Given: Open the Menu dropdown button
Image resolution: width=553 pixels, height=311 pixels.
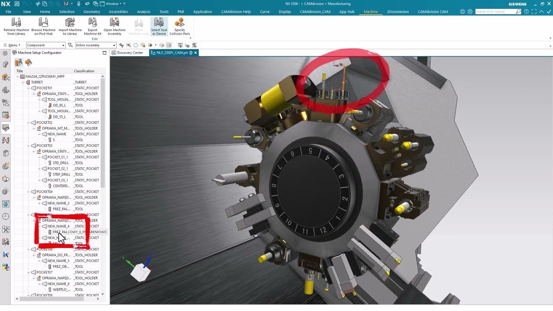Looking at the screenshot, I should [x=12, y=45].
